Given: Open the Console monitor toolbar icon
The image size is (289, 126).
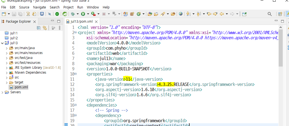Looking at the screenshot, I should [x=42, y=14].
